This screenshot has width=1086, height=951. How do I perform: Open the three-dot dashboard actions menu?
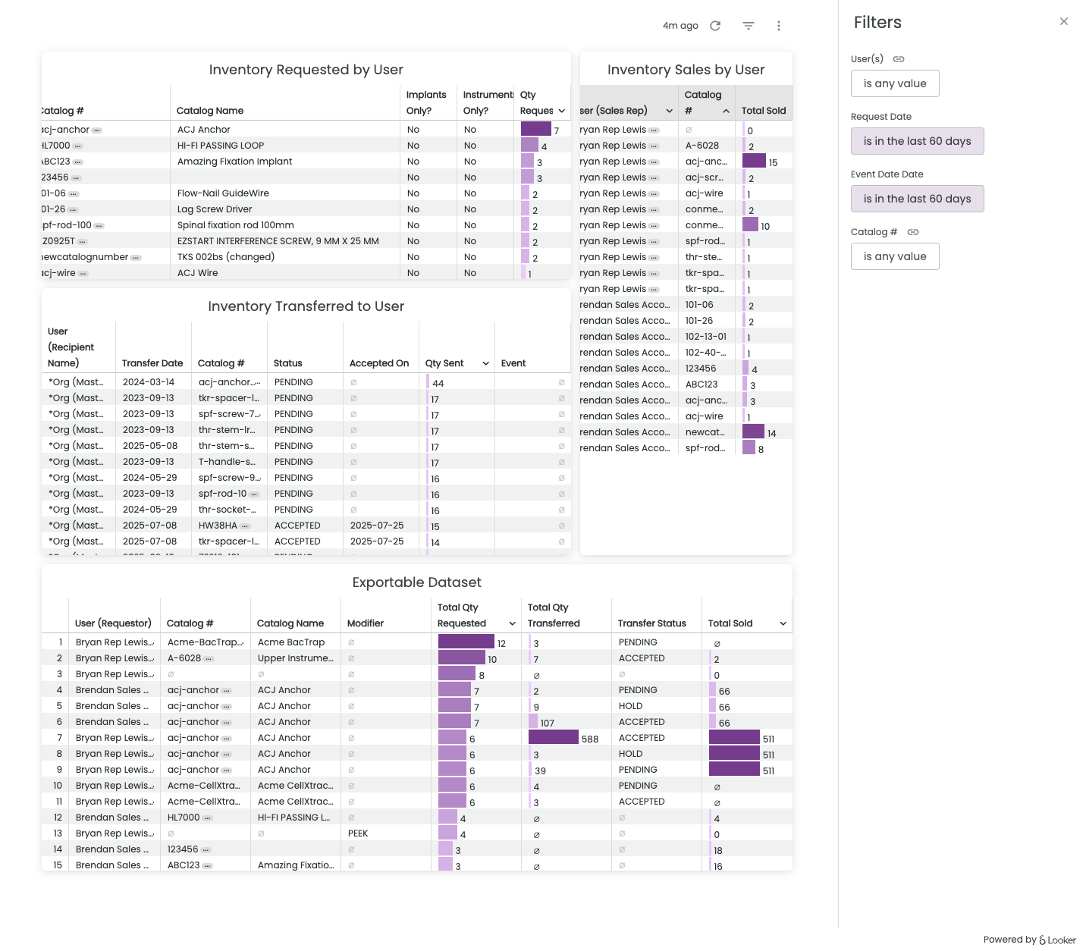point(778,26)
